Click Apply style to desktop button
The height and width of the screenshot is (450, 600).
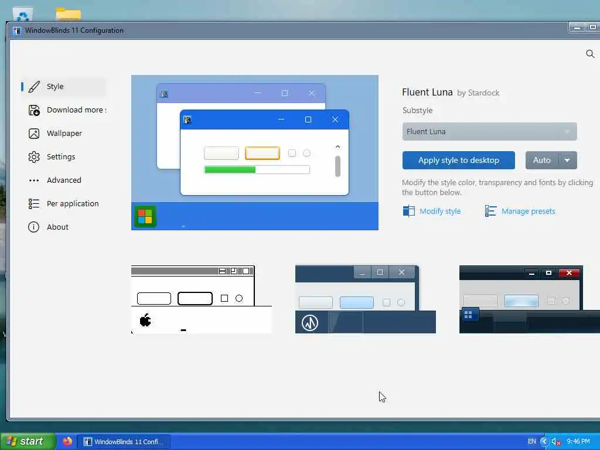point(458,161)
